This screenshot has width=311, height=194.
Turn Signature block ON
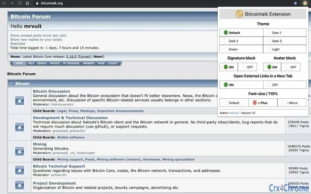[x=228, y=67]
